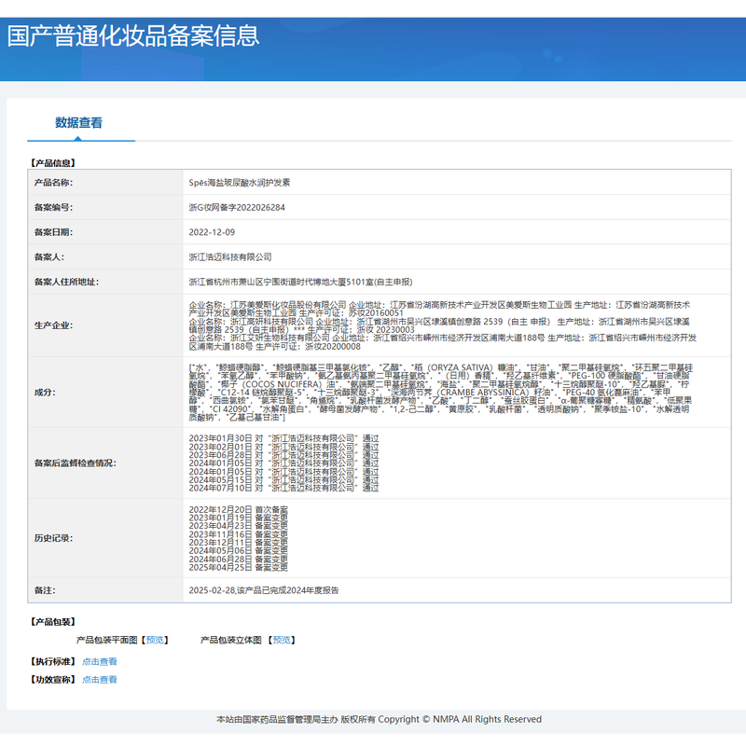Click the NMPA copyright footer text
Screen dimensions: 746x746
378,719
